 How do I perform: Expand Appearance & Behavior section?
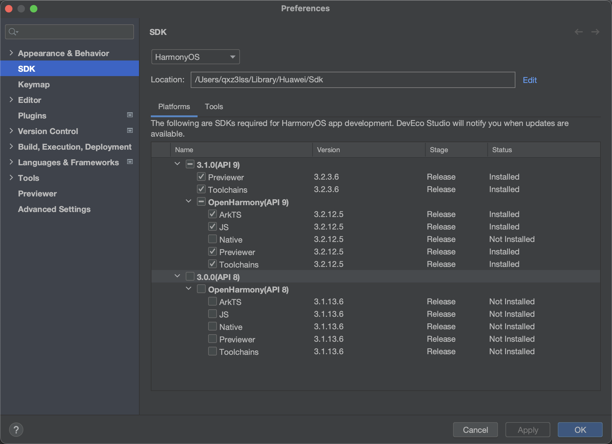[11, 53]
